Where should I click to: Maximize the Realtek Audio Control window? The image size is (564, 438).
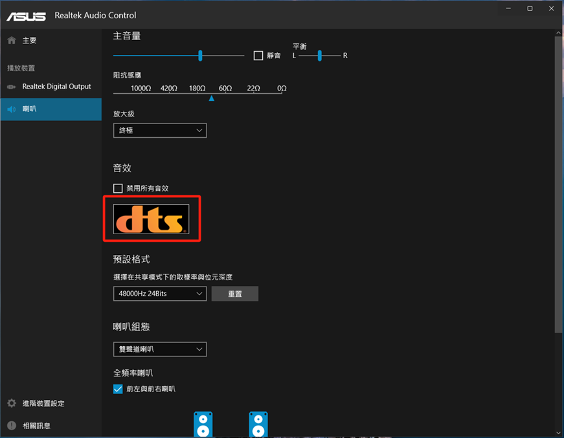click(x=530, y=8)
